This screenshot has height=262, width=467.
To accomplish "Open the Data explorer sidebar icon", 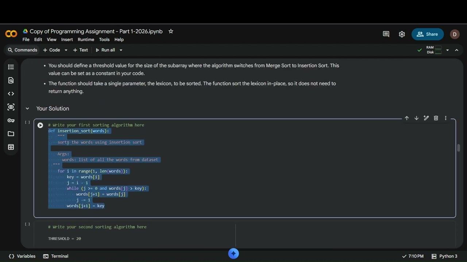I will [x=11, y=107].
